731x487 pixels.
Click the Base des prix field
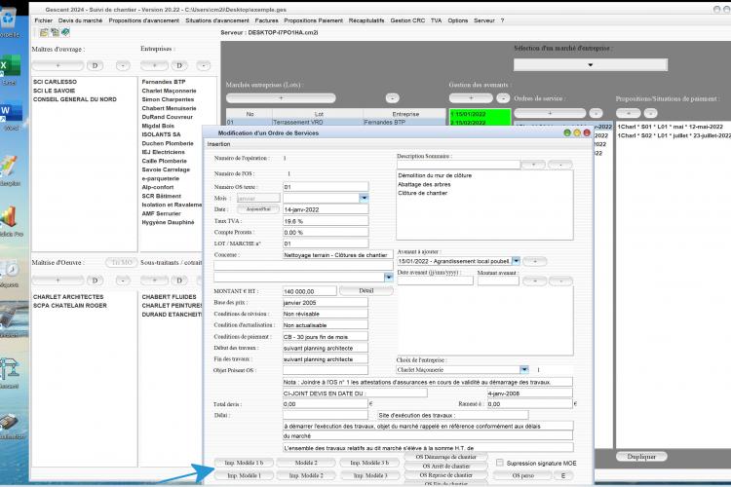[326, 303]
